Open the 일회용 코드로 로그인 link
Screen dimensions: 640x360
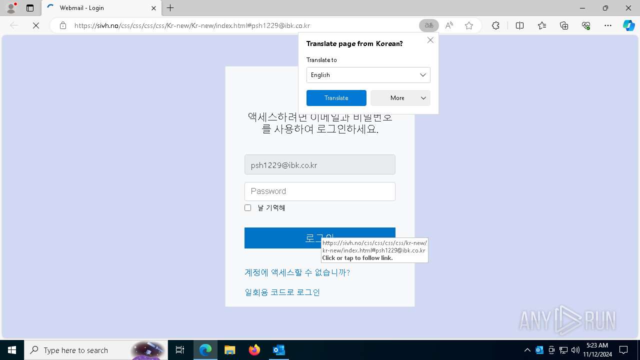point(282,292)
